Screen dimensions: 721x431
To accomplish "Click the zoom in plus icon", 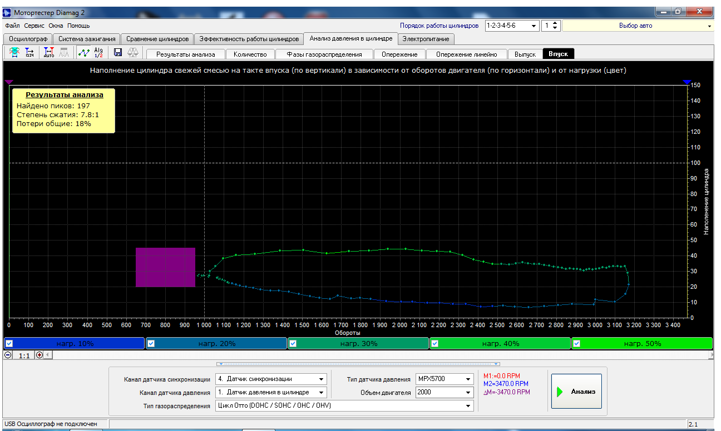I will (x=39, y=355).
